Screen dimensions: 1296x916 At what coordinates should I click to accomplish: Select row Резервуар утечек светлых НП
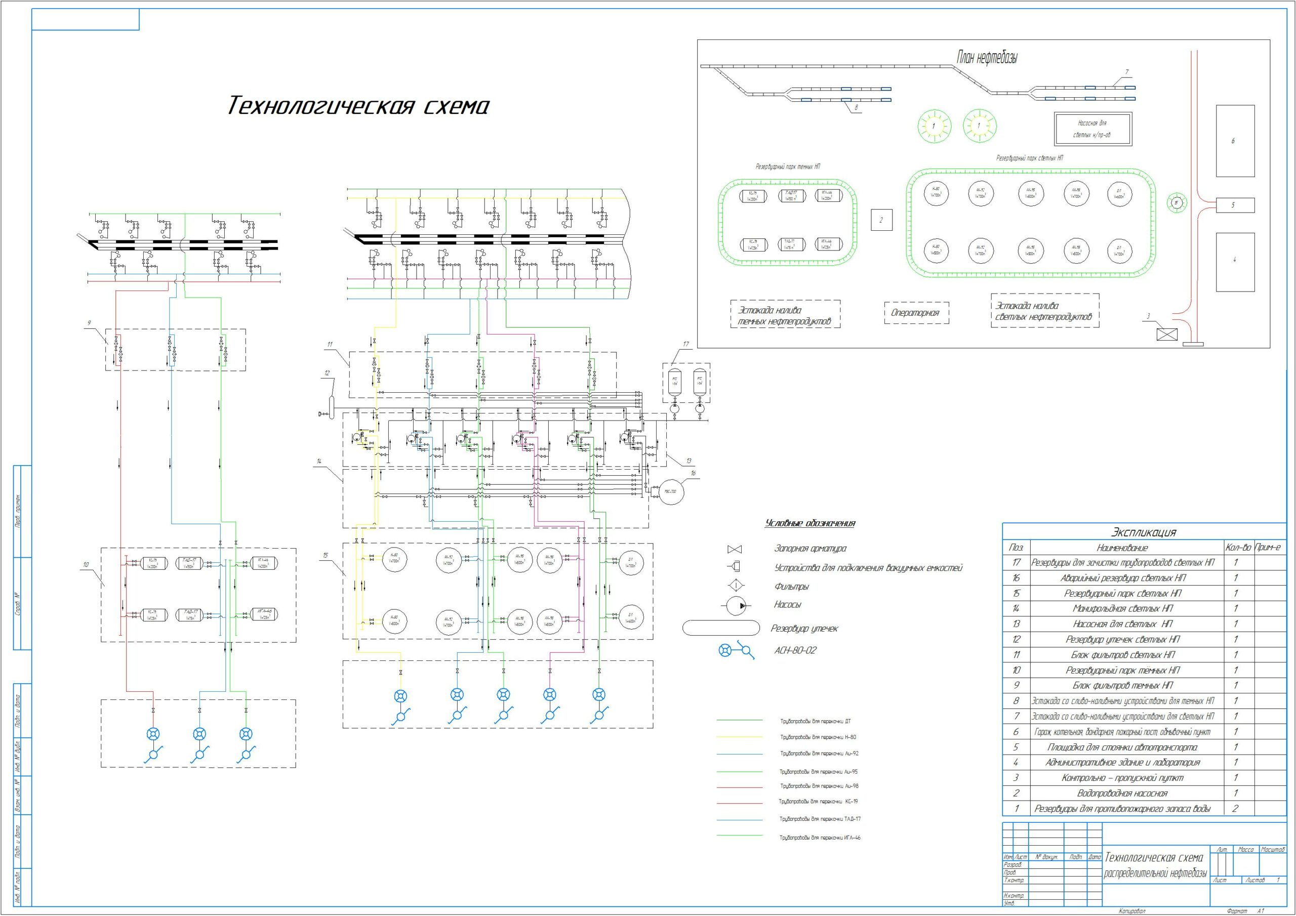coord(1143,640)
